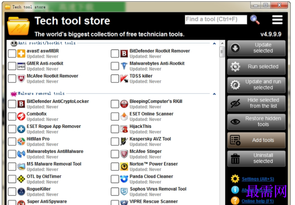The height and width of the screenshot is (205, 295).
Task: Click the Panda Cloud Cleaner name
Action: coord(151,177)
